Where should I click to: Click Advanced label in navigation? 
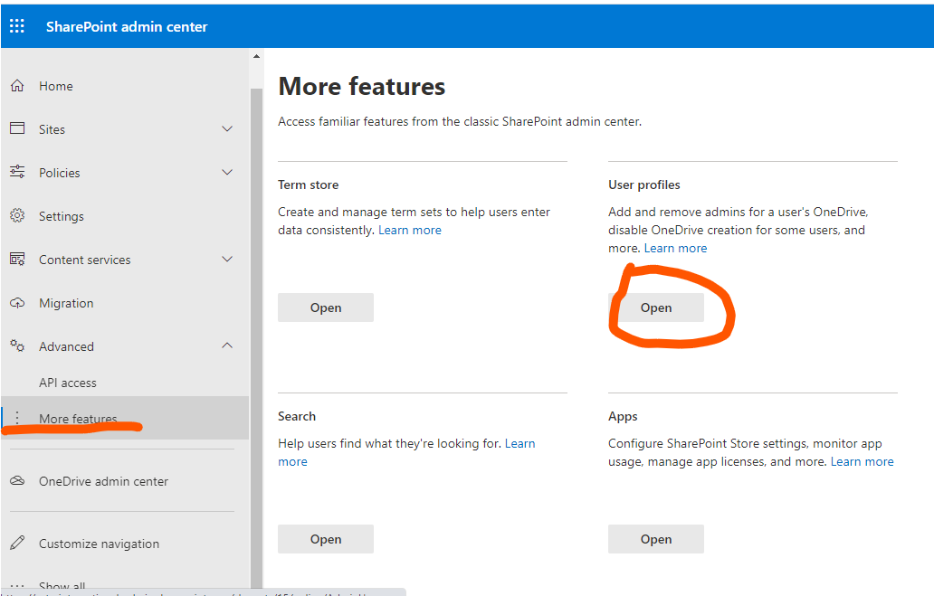(66, 347)
